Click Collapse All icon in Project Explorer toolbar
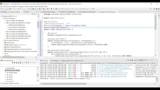160x90 pixels. tap(32, 14)
